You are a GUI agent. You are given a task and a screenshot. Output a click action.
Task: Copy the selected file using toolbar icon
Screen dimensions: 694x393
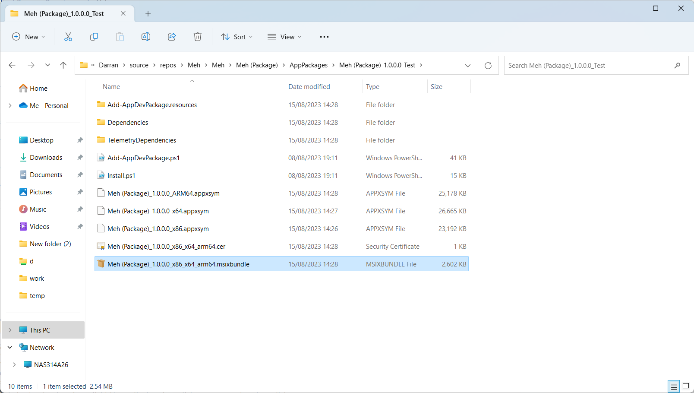(x=94, y=37)
